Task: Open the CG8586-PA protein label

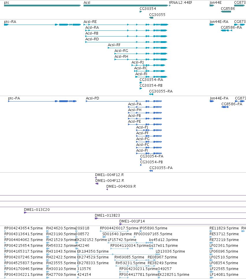Action: coord(232,104)
